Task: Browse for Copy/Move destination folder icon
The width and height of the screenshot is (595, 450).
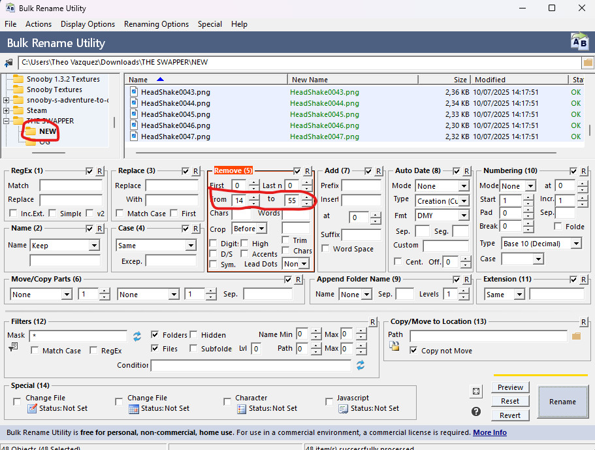Action: pos(576,336)
